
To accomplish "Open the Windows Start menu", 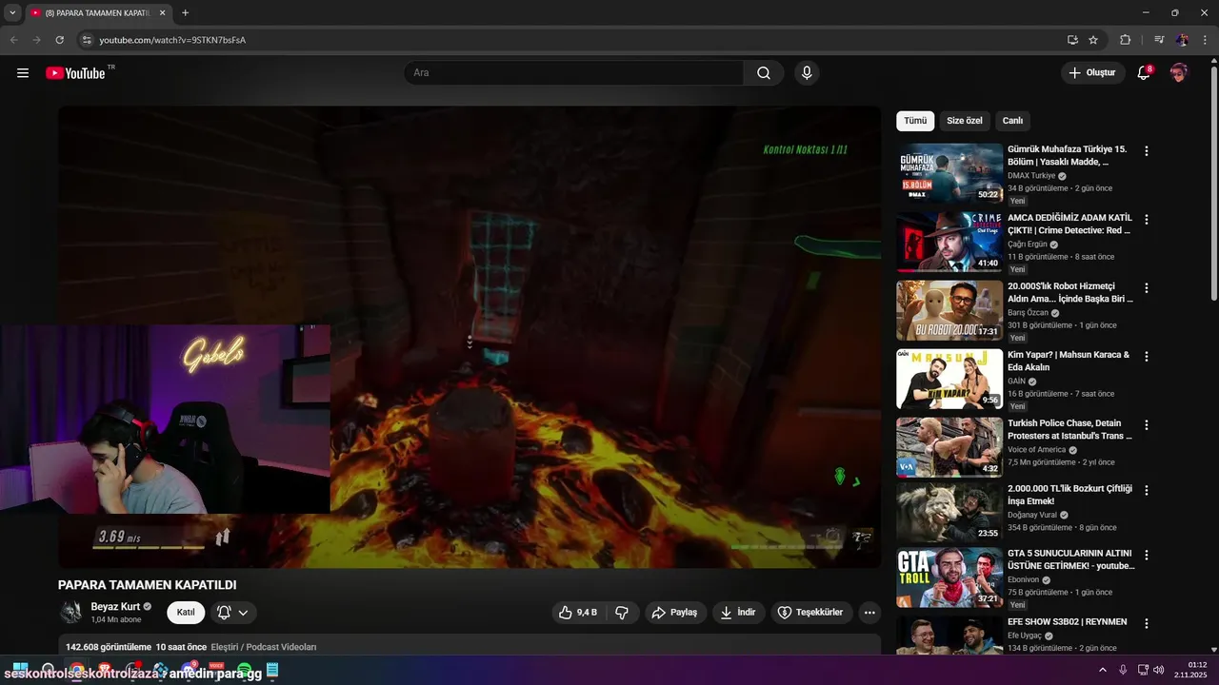I will pos(20,670).
